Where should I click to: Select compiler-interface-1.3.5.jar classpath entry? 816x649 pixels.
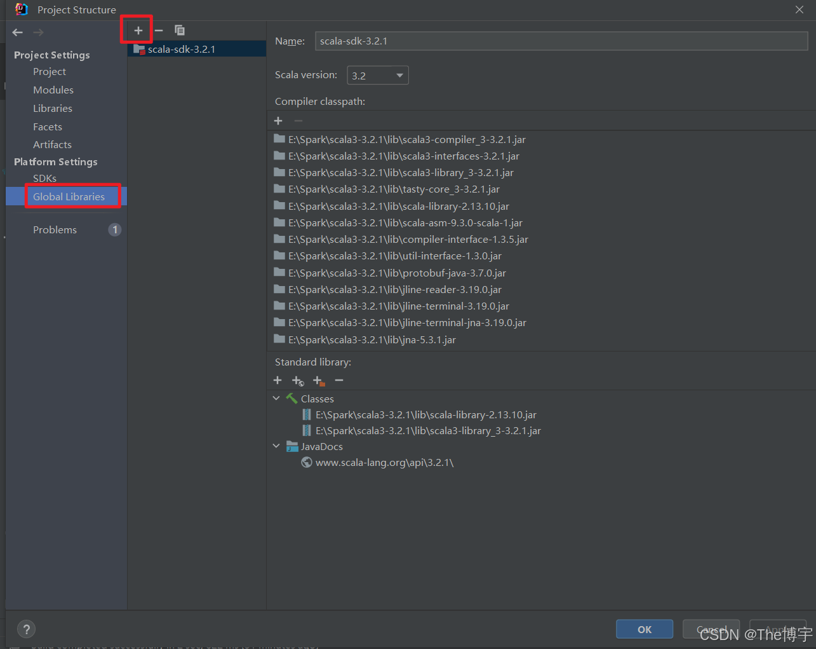click(x=408, y=240)
